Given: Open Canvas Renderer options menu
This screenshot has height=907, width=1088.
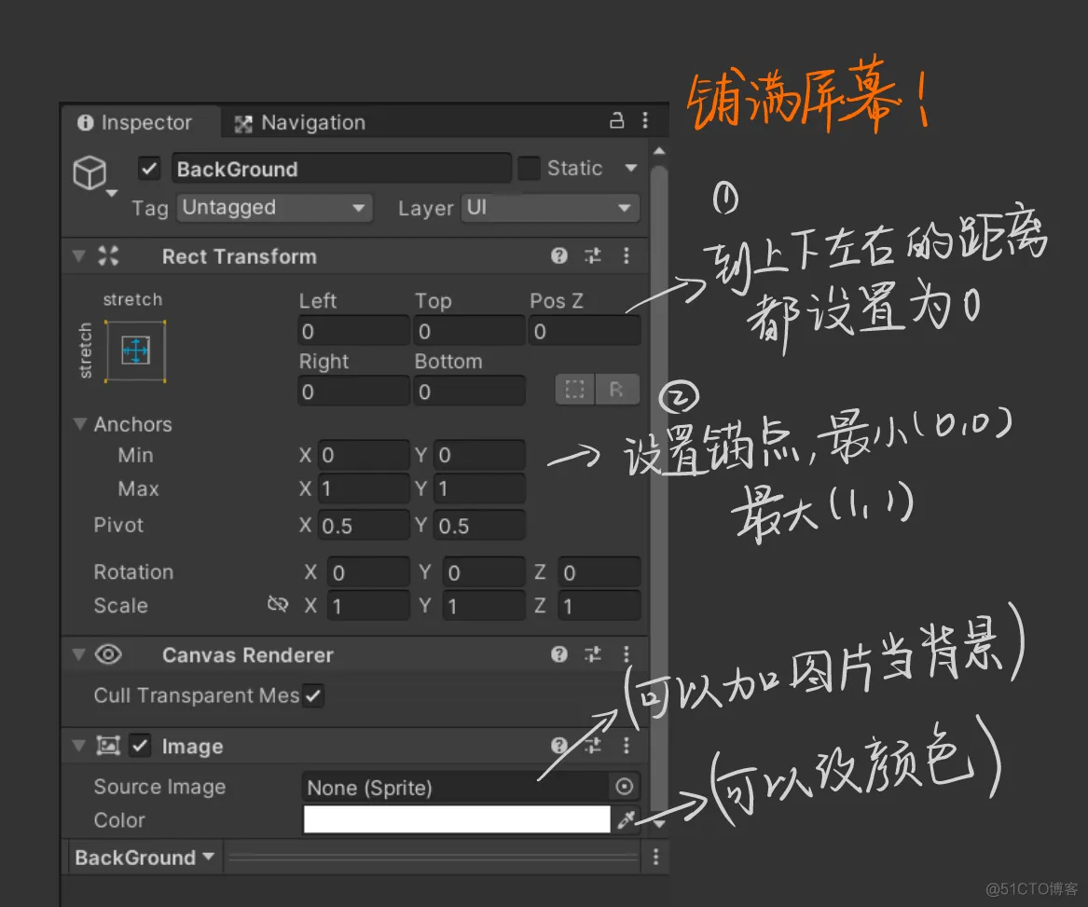Looking at the screenshot, I should (x=626, y=654).
